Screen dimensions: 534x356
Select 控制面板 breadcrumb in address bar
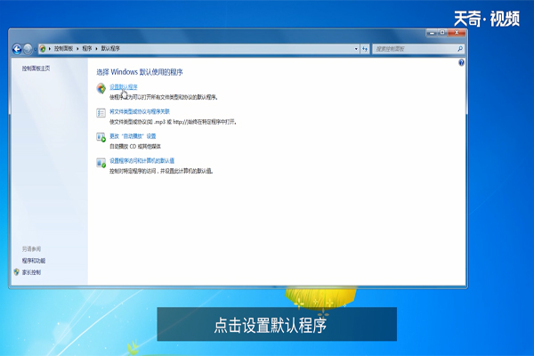(63, 49)
